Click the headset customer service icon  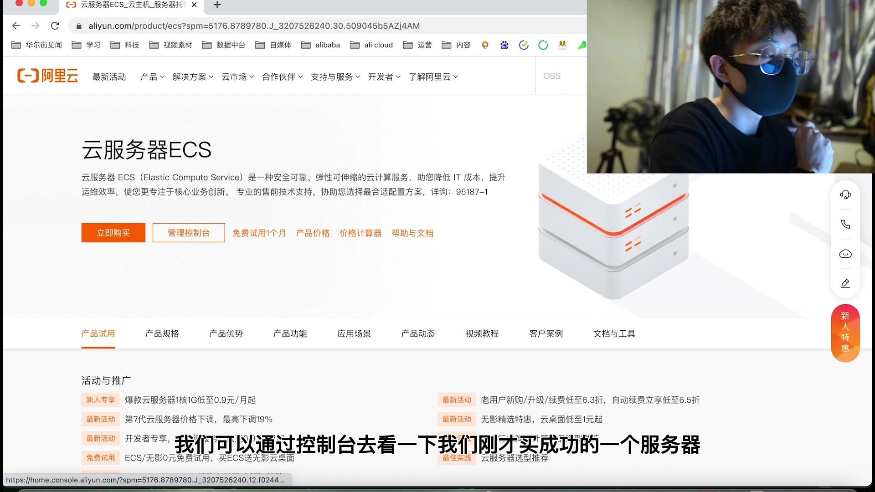click(x=845, y=195)
